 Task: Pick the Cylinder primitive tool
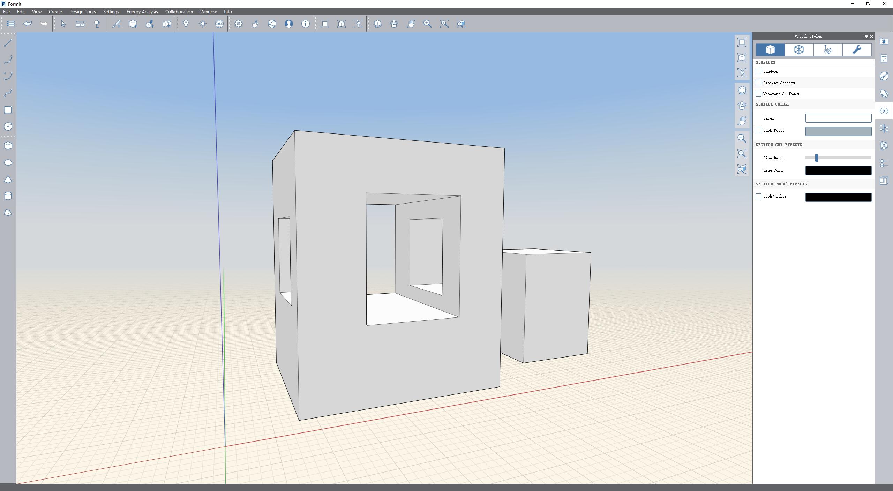8,196
